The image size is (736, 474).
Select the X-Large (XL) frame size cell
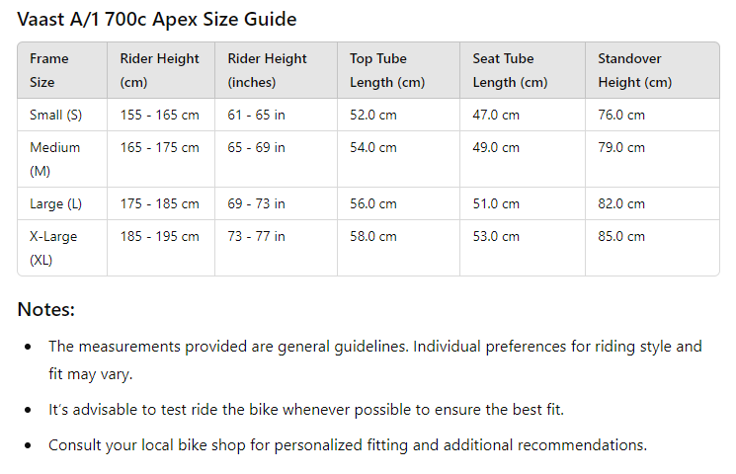[55, 248]
